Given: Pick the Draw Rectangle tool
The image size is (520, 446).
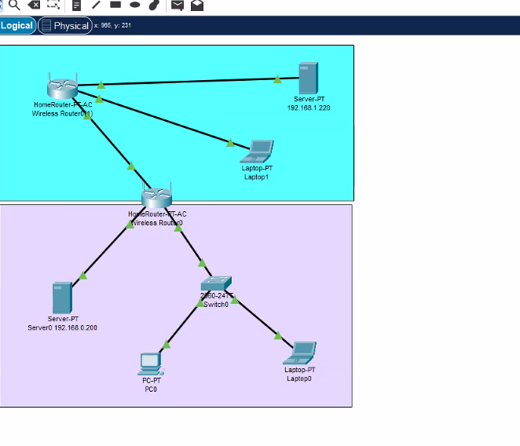Looking at the screenshot, I should point(115,4).
